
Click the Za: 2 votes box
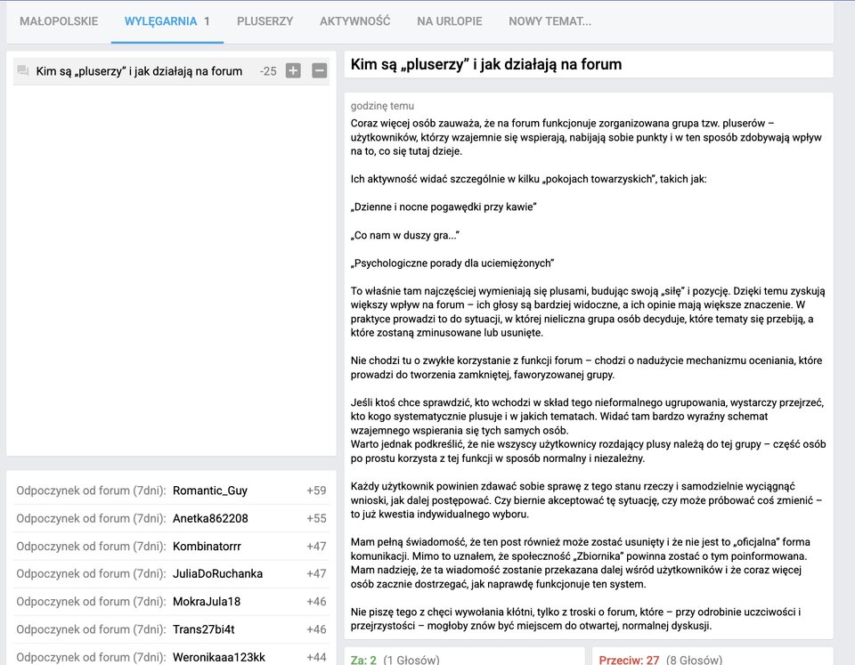463,658
